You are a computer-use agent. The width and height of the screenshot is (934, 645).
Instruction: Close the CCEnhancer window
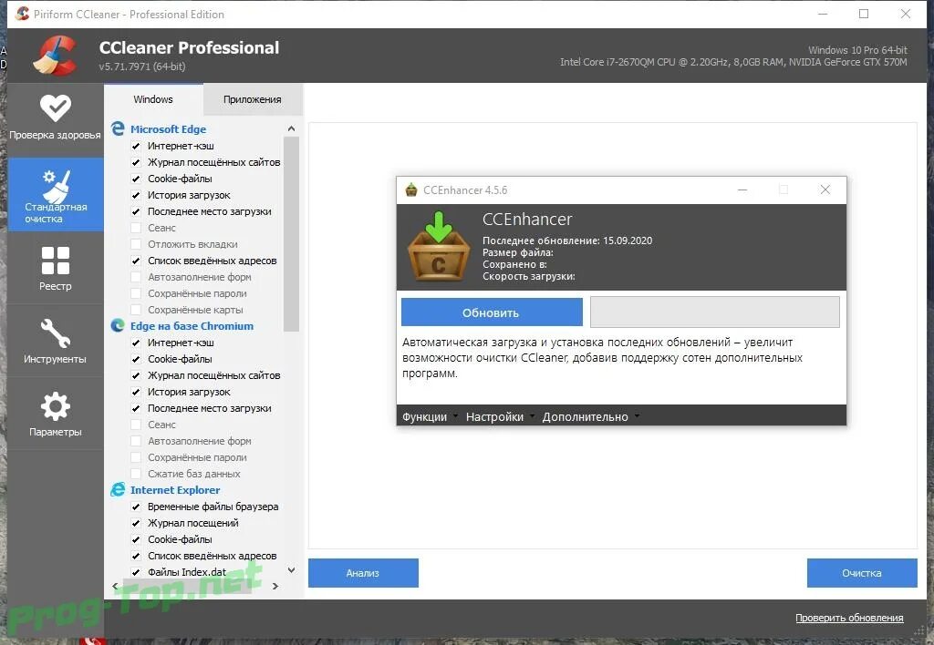(x=825, y=189)
